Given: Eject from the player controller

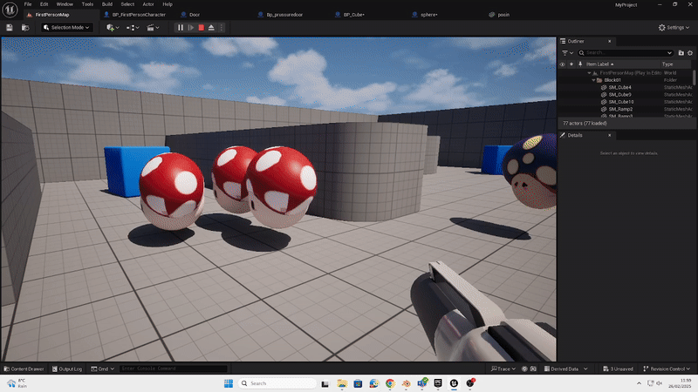Looking at the screenshot, I should [x=211, y=28].
